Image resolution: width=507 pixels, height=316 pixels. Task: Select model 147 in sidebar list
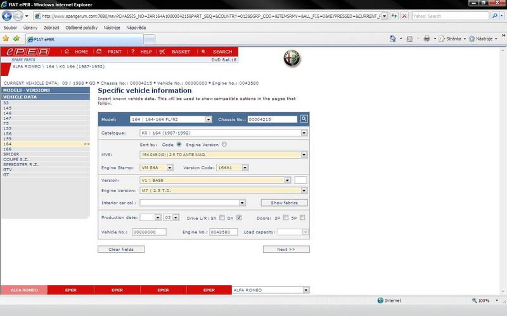click(45, 118)
